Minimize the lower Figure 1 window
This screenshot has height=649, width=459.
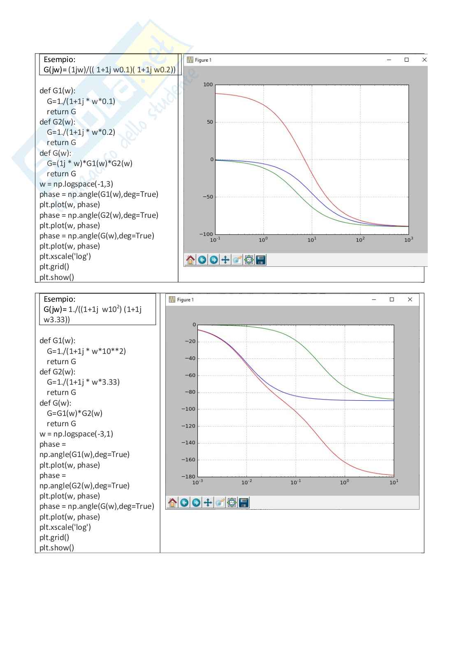click(374, 300)
